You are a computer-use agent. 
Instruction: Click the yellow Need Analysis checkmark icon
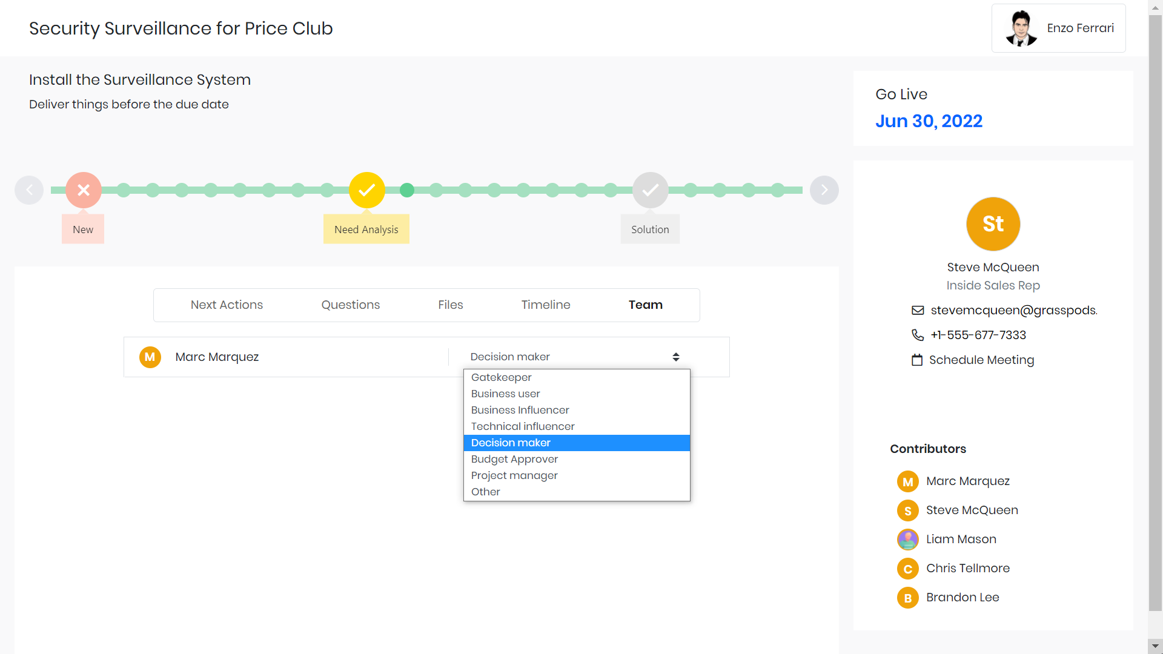366,190
